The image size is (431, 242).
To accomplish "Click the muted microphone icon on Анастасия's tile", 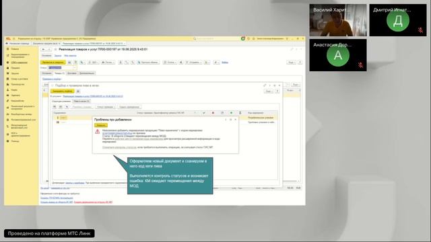I will [360, 65].
